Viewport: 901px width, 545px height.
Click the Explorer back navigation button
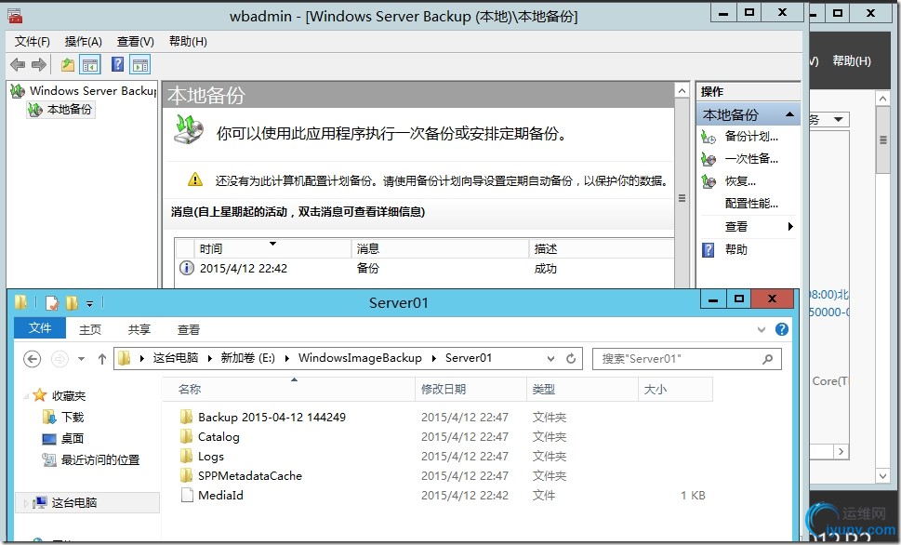click(33, 359)
